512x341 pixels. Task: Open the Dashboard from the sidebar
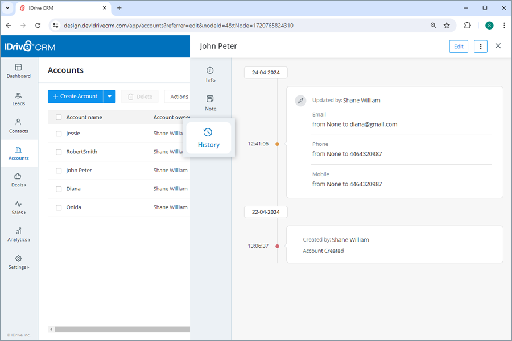point(18,71)
